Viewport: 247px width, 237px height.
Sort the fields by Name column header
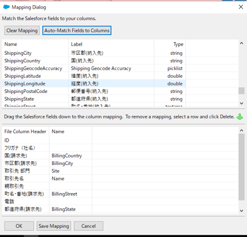(35, 44)
